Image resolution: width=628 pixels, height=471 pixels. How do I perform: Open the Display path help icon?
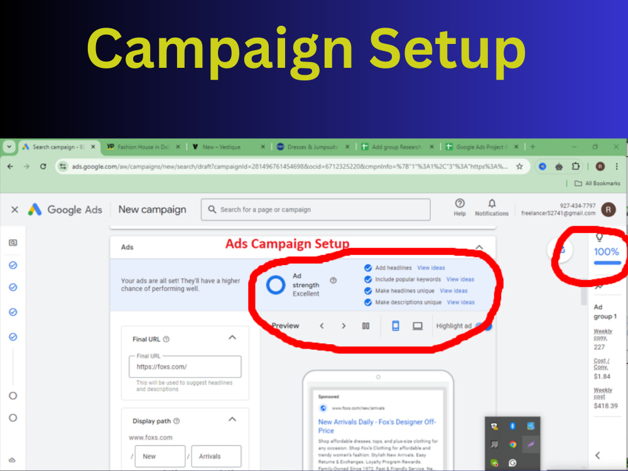pyautogui.click(x=176, y=421)
